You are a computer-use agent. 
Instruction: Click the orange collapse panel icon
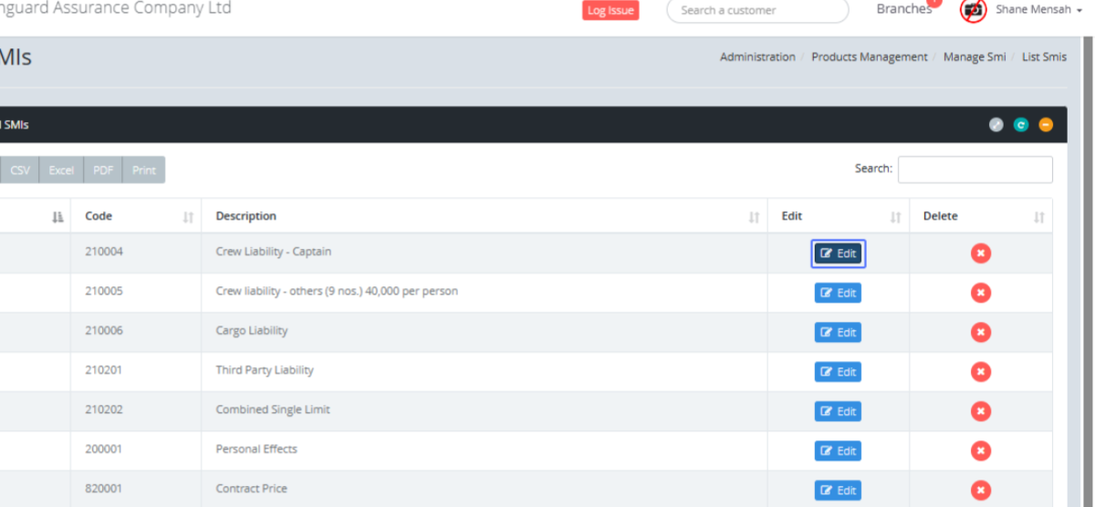pos(1046,125)
